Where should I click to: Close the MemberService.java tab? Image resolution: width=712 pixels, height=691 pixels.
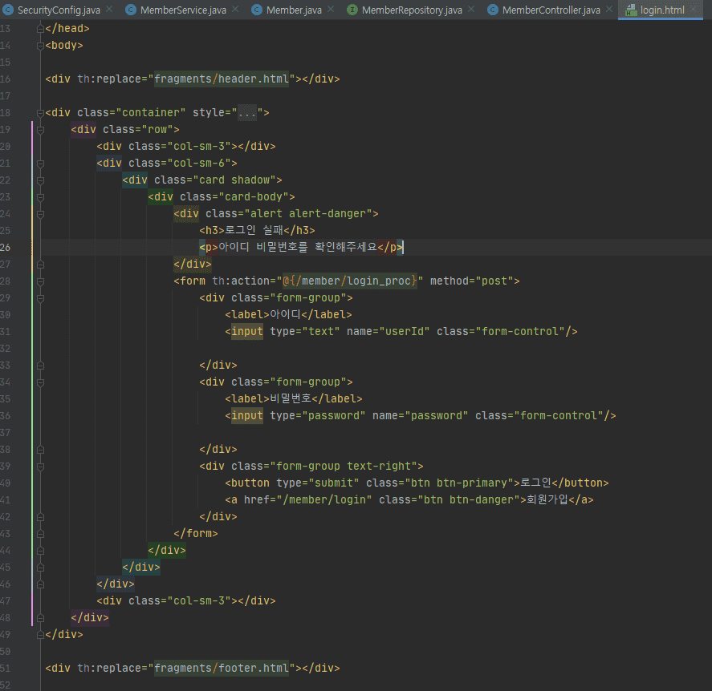235,9
